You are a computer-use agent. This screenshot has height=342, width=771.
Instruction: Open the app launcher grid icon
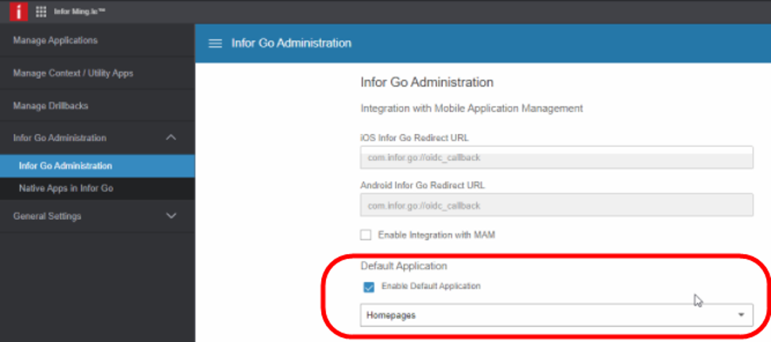point(41,12)
